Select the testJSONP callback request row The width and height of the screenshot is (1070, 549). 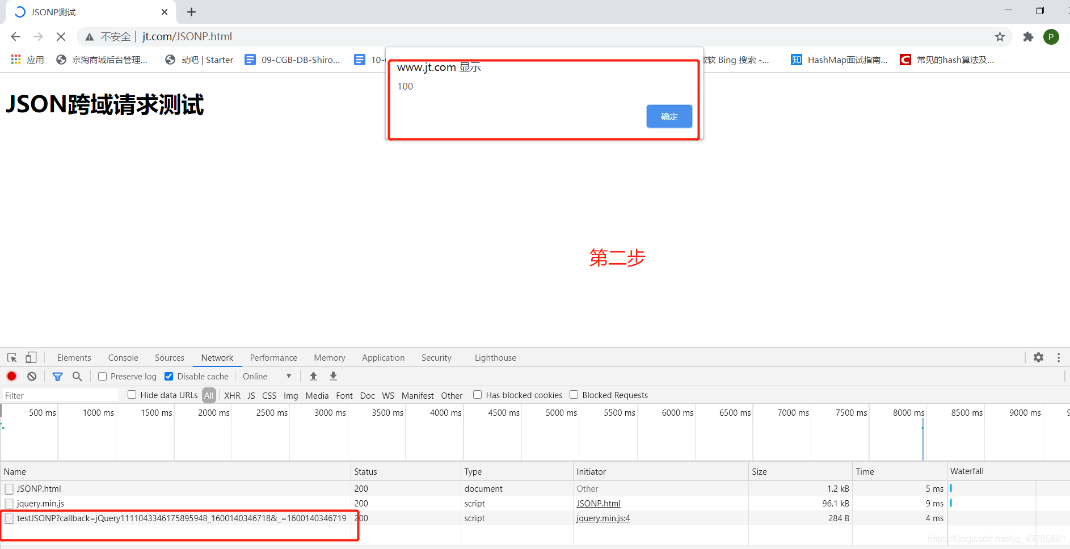pos(534,518)
